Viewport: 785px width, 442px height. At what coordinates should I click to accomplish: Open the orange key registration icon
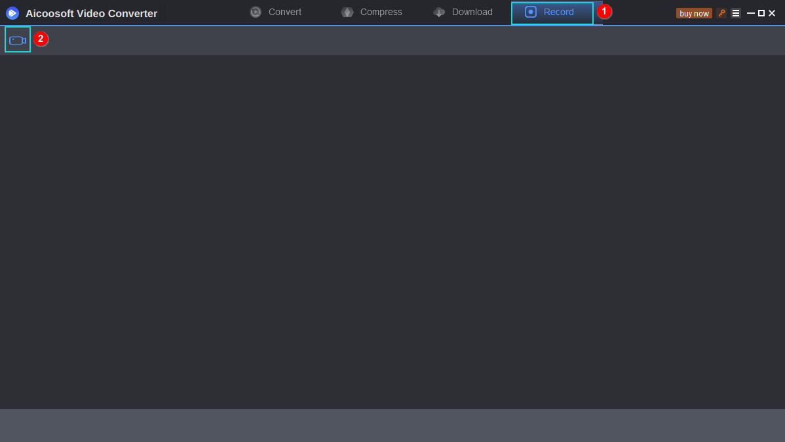pyautogui.click(x=721, y=13)
